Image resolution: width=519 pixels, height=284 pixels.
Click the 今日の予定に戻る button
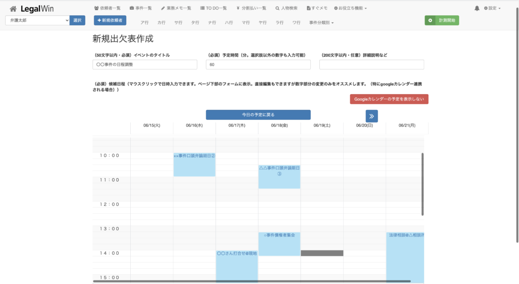pos(258,115)
